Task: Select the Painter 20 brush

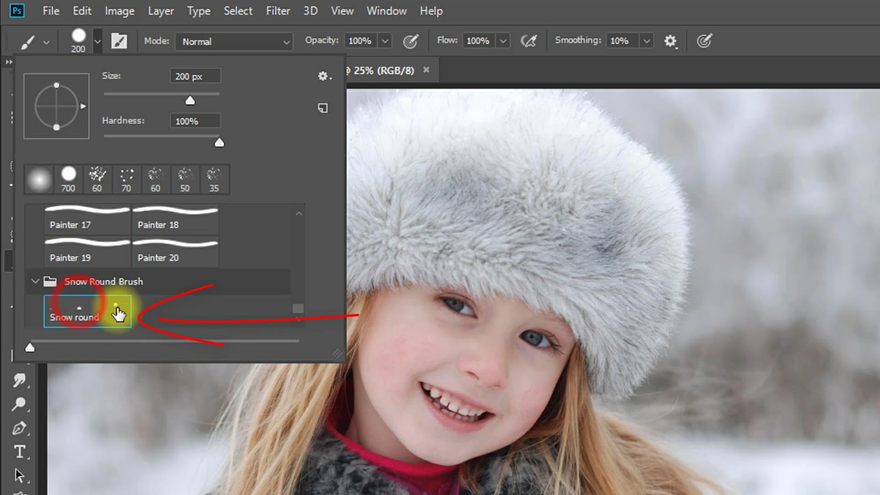Action: pyautogui.click(x=175, y=251)
